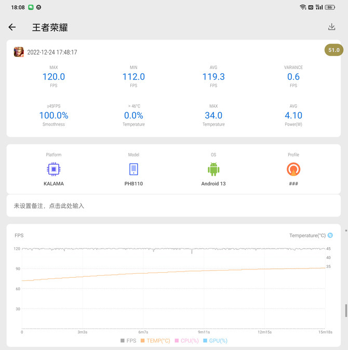Viewport: 348px width, 350px height.
Task: Tap the 119.3 average FPS value
Action: coord(213,77)
